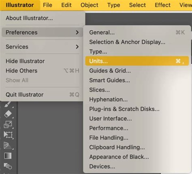Choose Quit Illustrator

coord(42,95)
